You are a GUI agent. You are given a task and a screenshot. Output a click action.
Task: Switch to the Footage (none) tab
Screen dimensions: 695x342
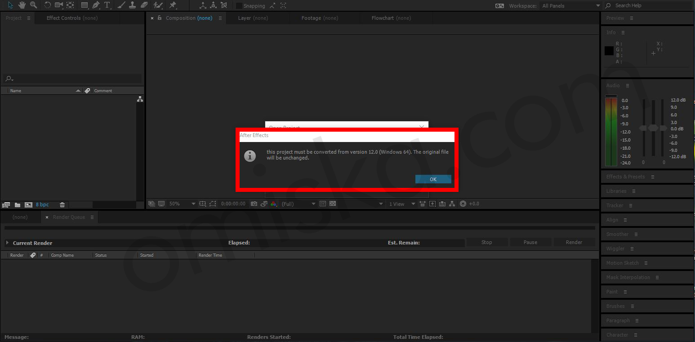320,18
